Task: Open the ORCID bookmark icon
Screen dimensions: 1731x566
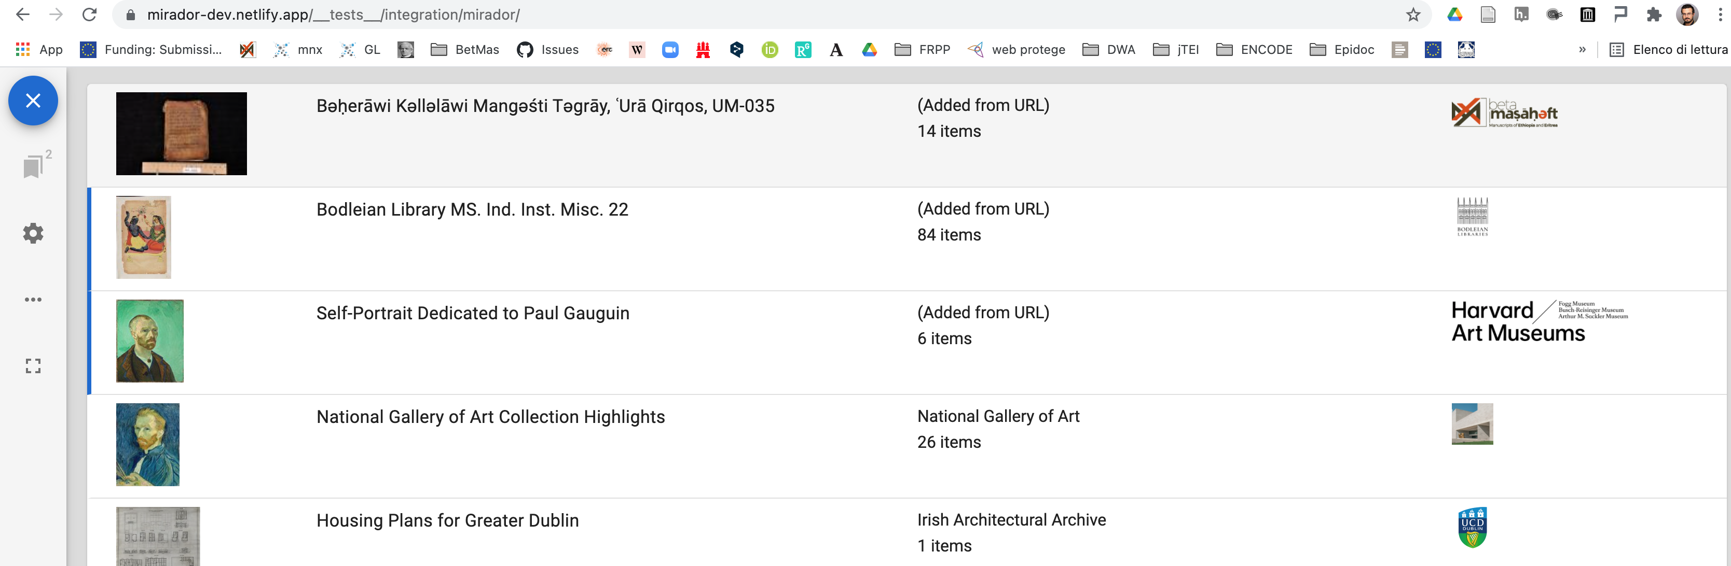Action: [x=770, y=50]
